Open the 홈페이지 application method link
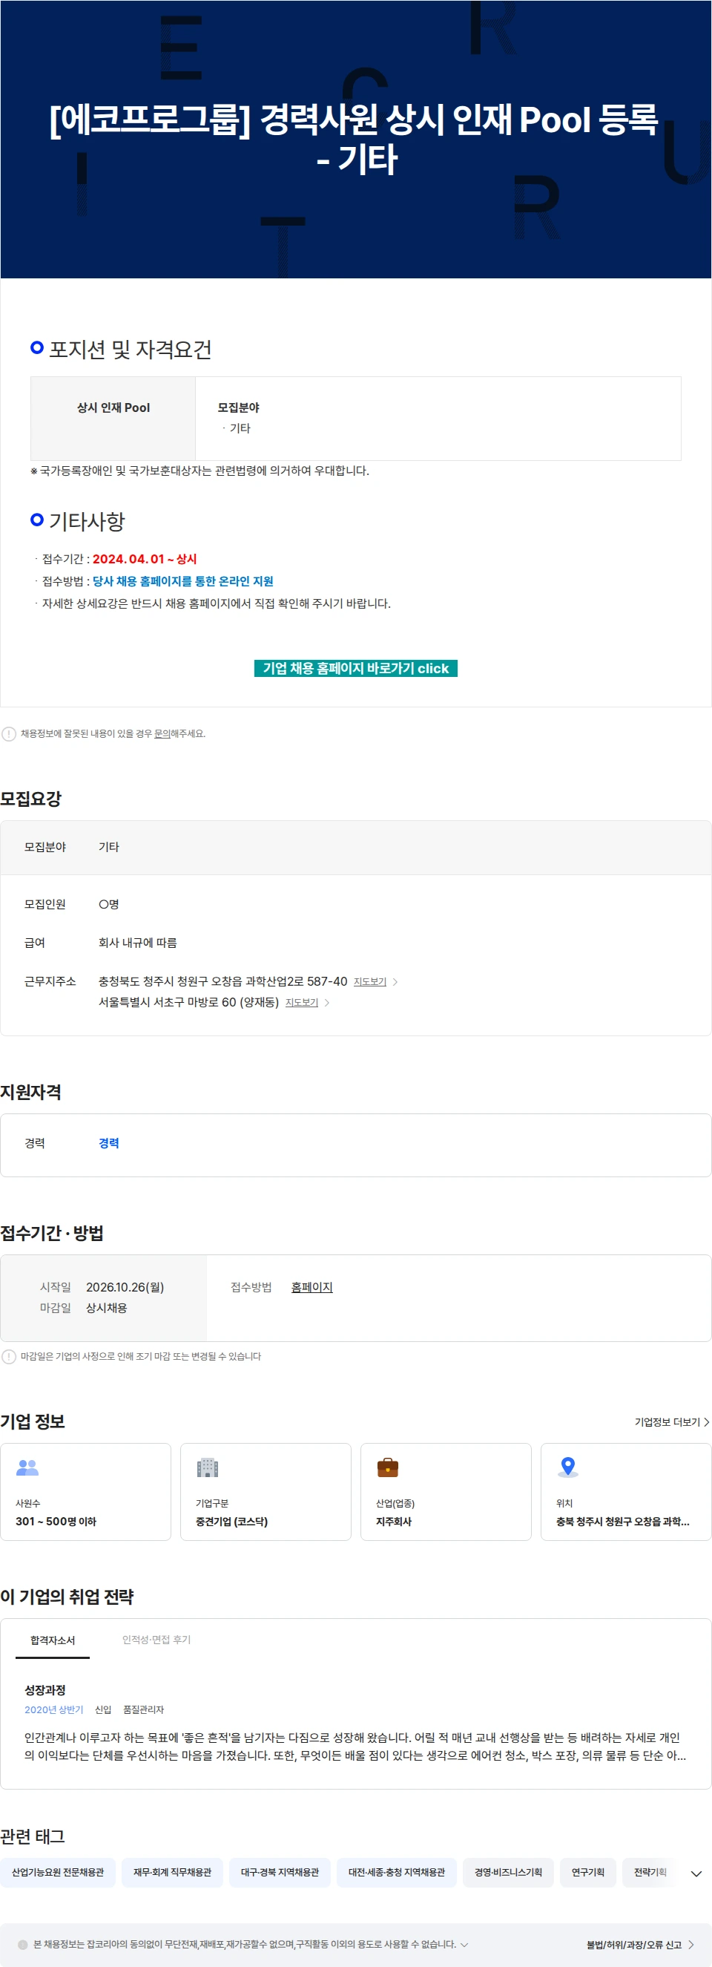The image size is (712, 1967). (x=312, y=1286)
